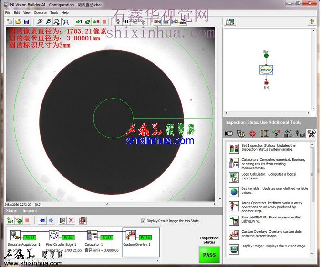Click the green PASS Inspection Status indicator
The image size is (321, 267).
(x=209, y=255)
